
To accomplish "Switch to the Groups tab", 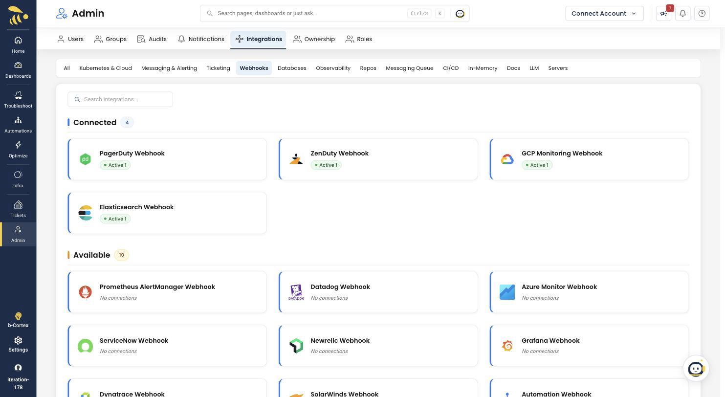I will tap(110, 39).
